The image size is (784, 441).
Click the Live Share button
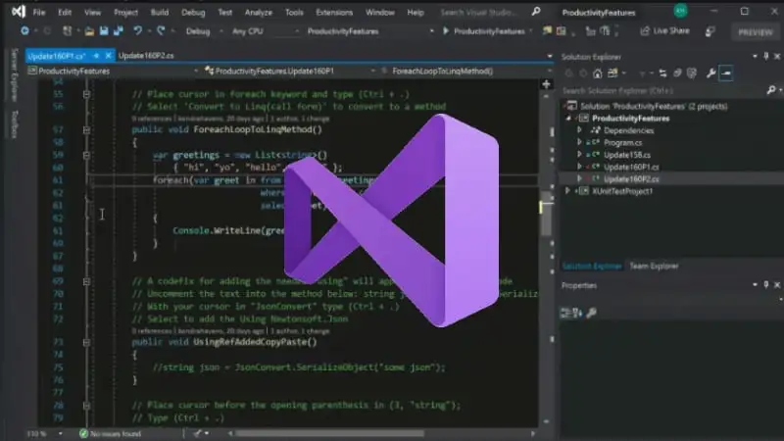[x=664, y=31]
